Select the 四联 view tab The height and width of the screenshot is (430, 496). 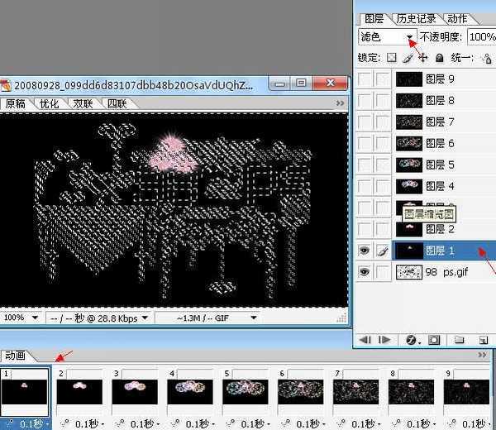pyautogui.click(x=117, y=103)
